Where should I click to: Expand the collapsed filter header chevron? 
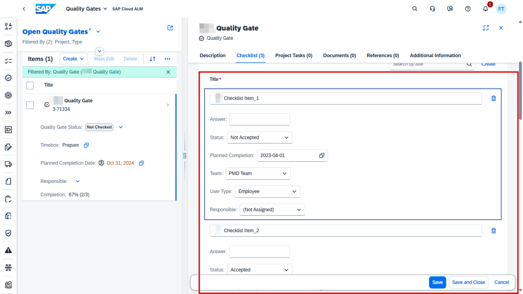[x=100, y=52]
